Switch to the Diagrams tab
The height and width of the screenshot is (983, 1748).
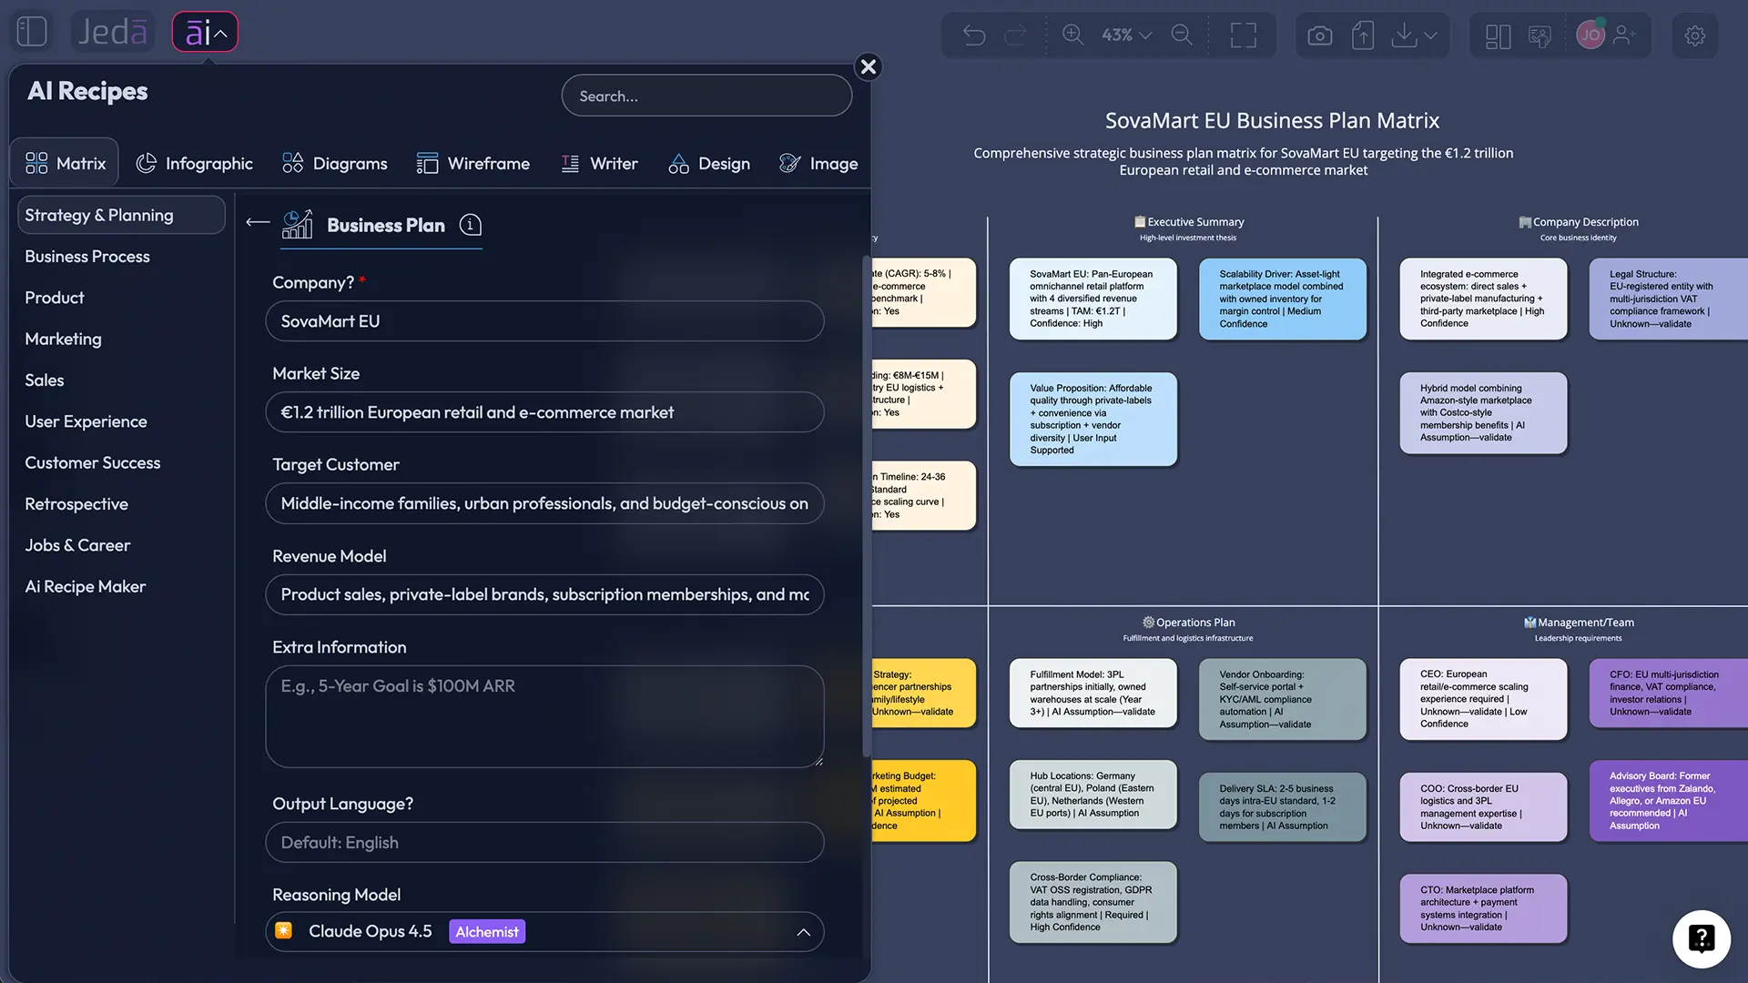[x=335, y=163]
